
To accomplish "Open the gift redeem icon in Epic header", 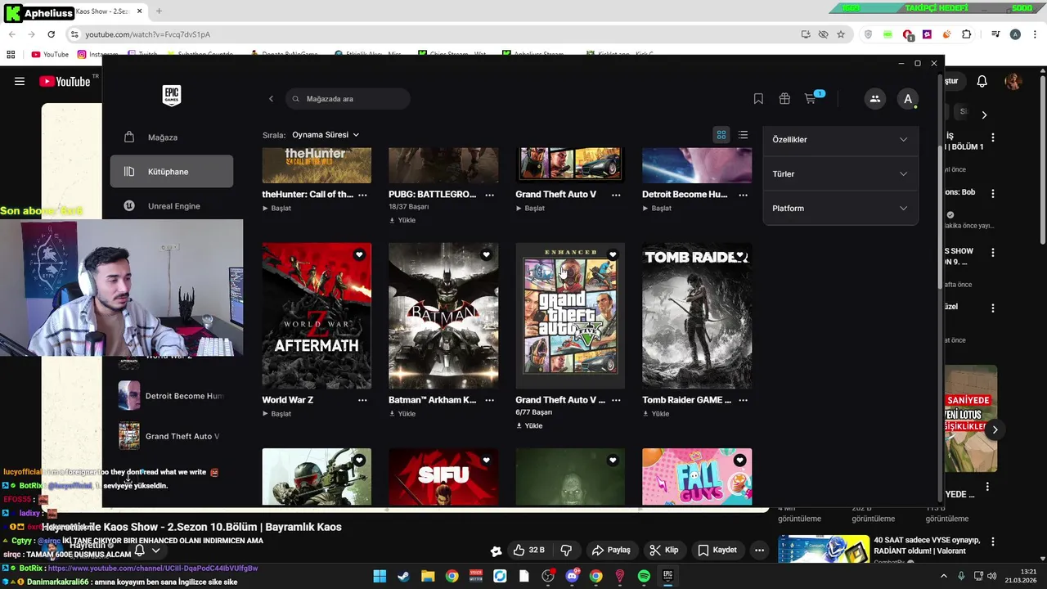I will point(784,99).
